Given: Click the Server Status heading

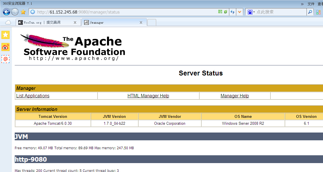Looking at the screenshot, I should [201, 73].
